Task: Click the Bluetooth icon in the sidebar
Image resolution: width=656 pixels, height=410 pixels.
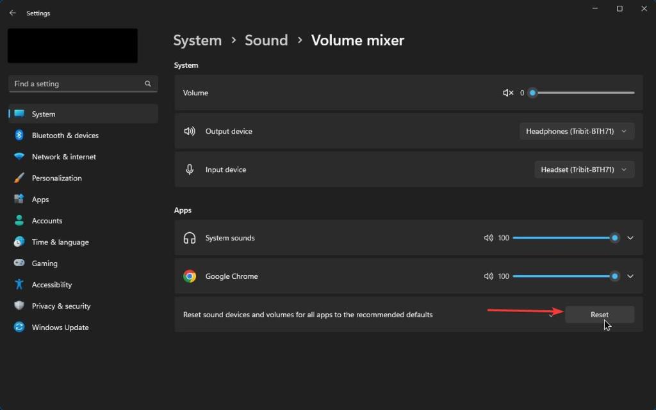Action: (x=18, y=135)
